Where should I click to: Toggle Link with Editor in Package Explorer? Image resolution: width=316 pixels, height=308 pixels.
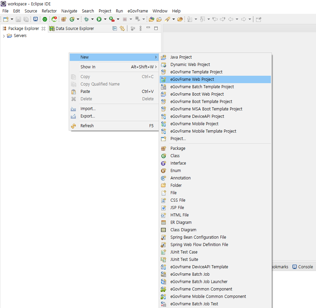(x=122, y=29)
